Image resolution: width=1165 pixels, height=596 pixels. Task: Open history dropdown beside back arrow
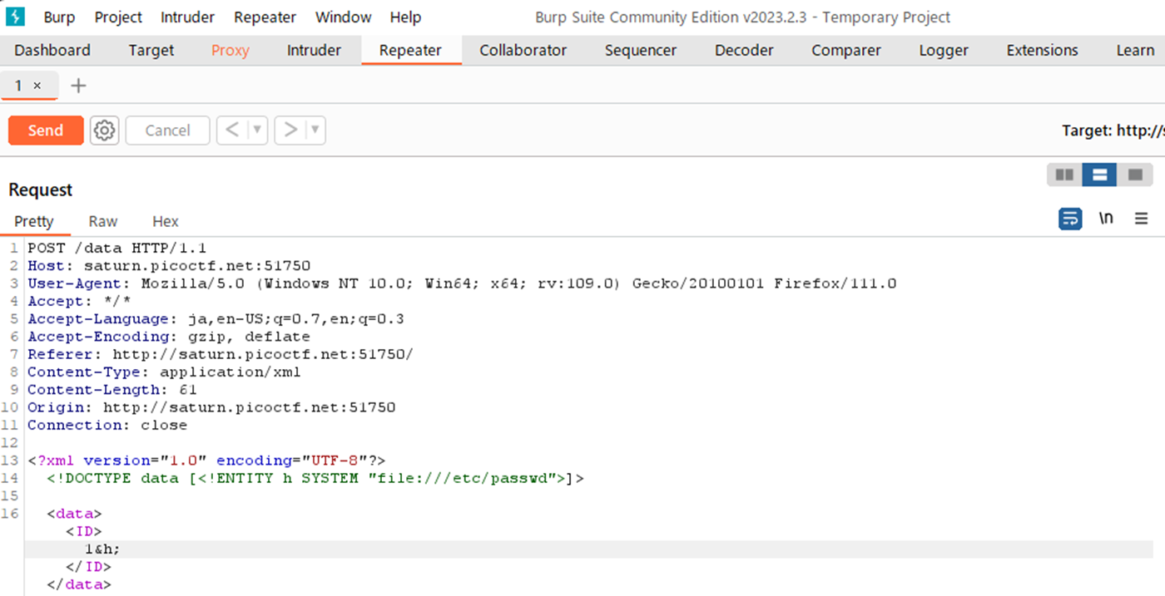tap(257, 131)
